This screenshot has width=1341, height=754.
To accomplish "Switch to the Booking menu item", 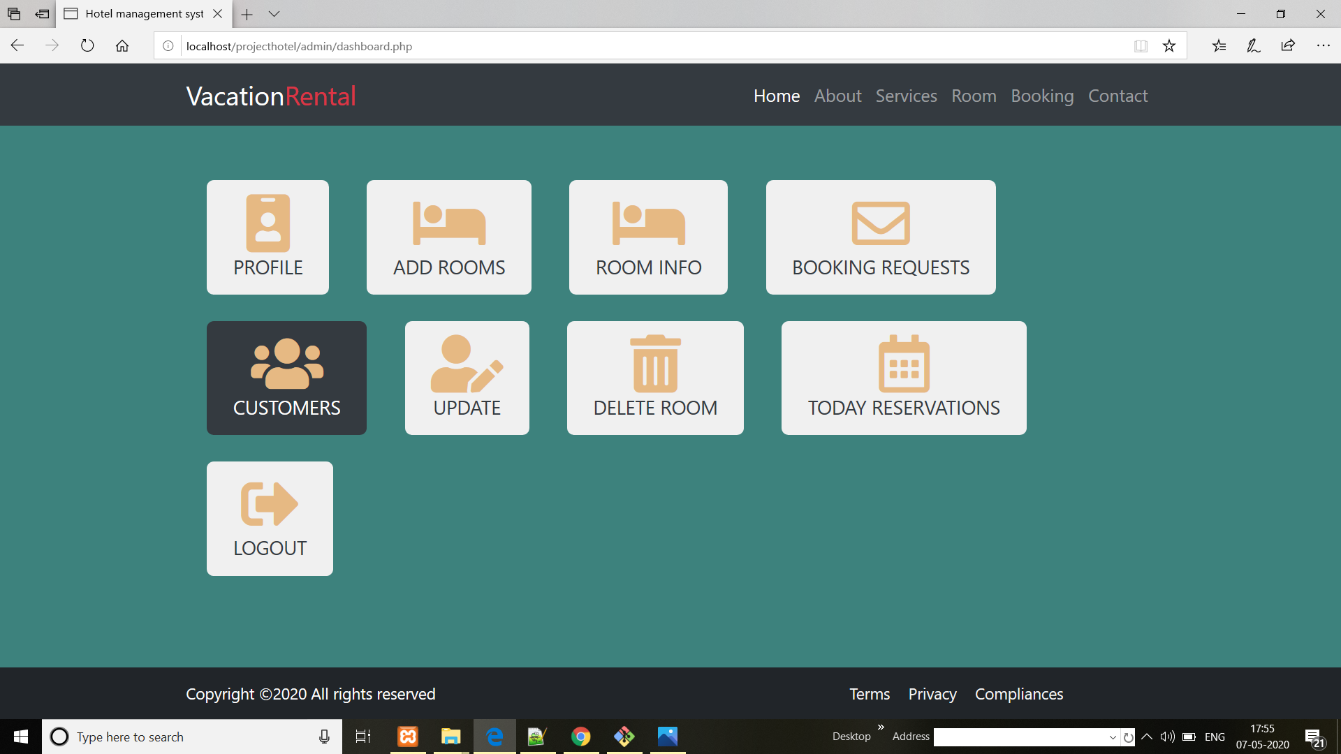I will [1042, 96].
